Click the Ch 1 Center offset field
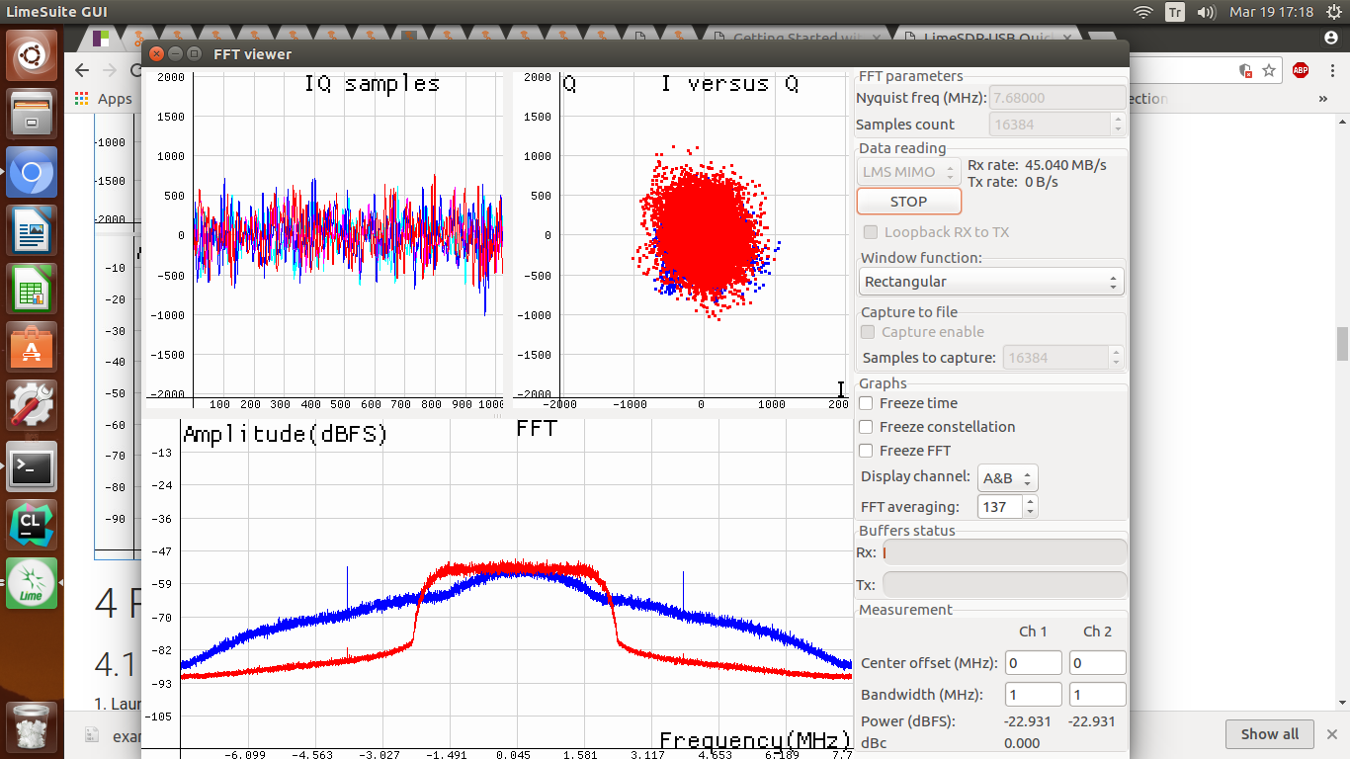Viewport: 1350px width, 759px height. [x=1033, y=663]
